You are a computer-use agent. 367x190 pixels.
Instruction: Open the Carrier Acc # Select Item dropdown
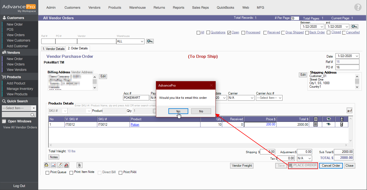pyautogui.click(x=269, y=98)
